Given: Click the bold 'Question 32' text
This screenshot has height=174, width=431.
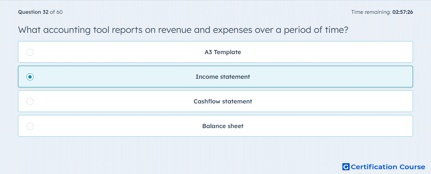Looking at the screenshot, I should tap(33, 12).
